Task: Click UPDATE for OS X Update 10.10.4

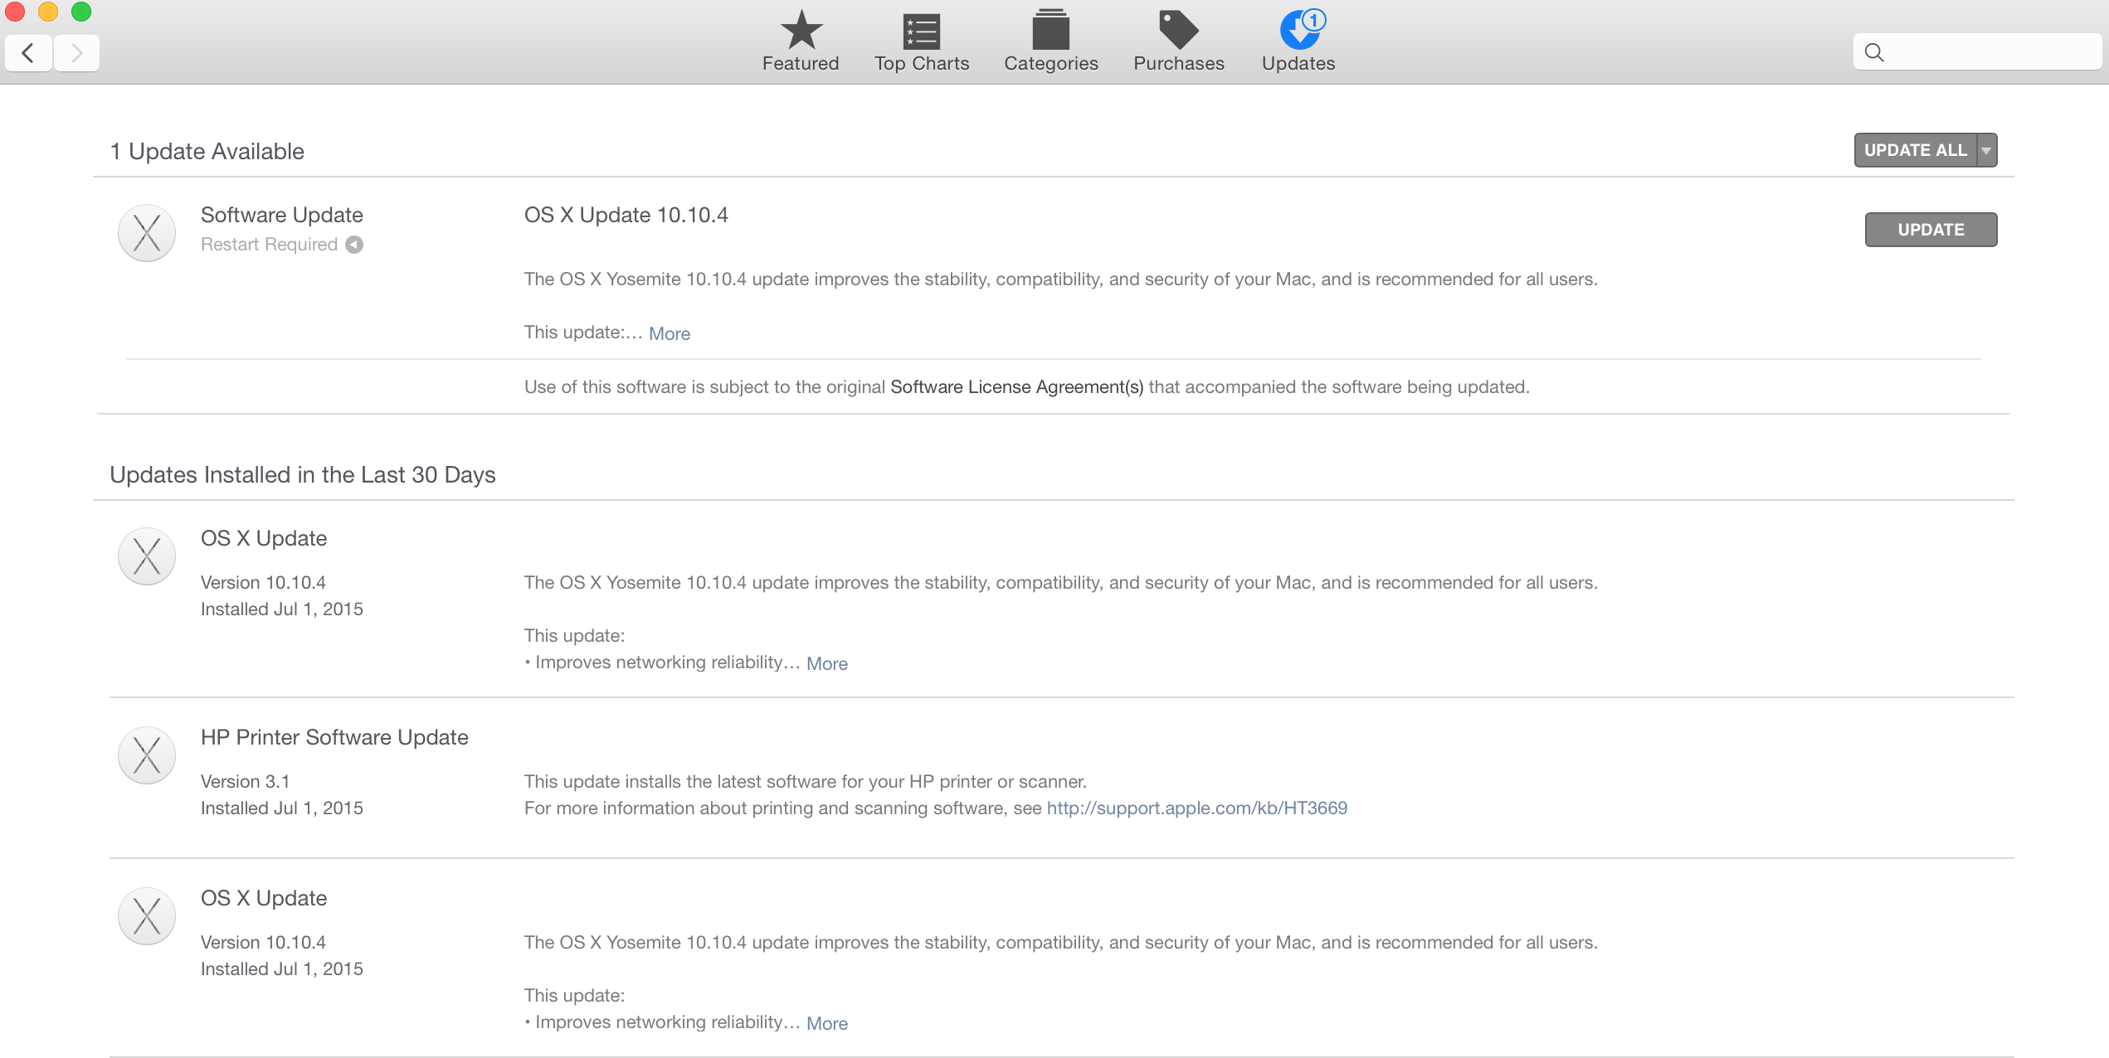Action: tap(1931, 230)
